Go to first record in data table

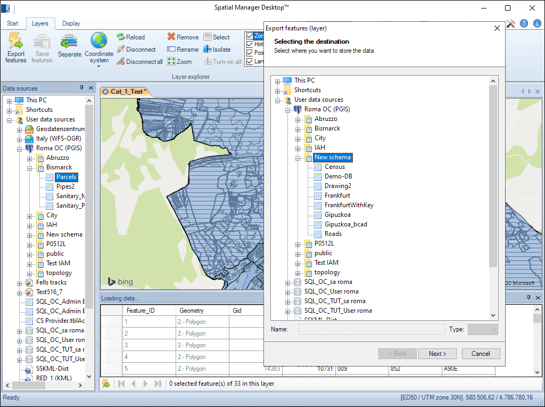(121, 384)
